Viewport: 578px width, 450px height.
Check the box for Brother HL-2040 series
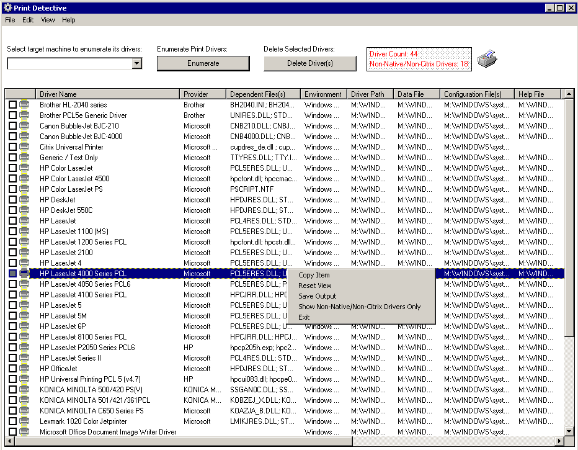click(x=12, y=105)
